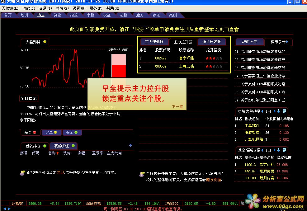Select the 主力拉升股 tab
Screen dimensions: 307x211
pos(183,42)
